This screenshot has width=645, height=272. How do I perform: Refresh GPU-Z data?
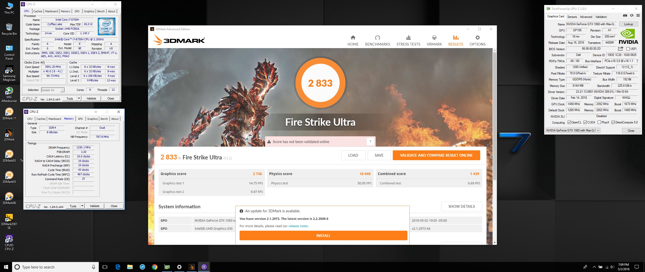632,16
